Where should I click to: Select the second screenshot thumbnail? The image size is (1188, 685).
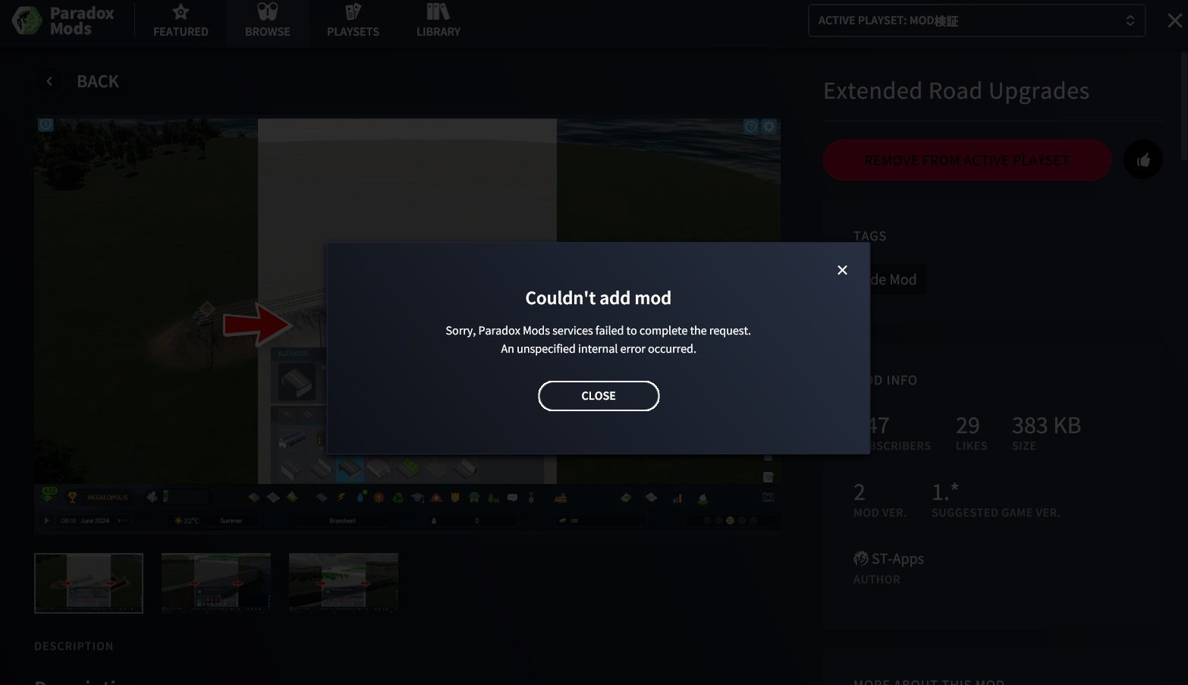(x=216, y=583)
